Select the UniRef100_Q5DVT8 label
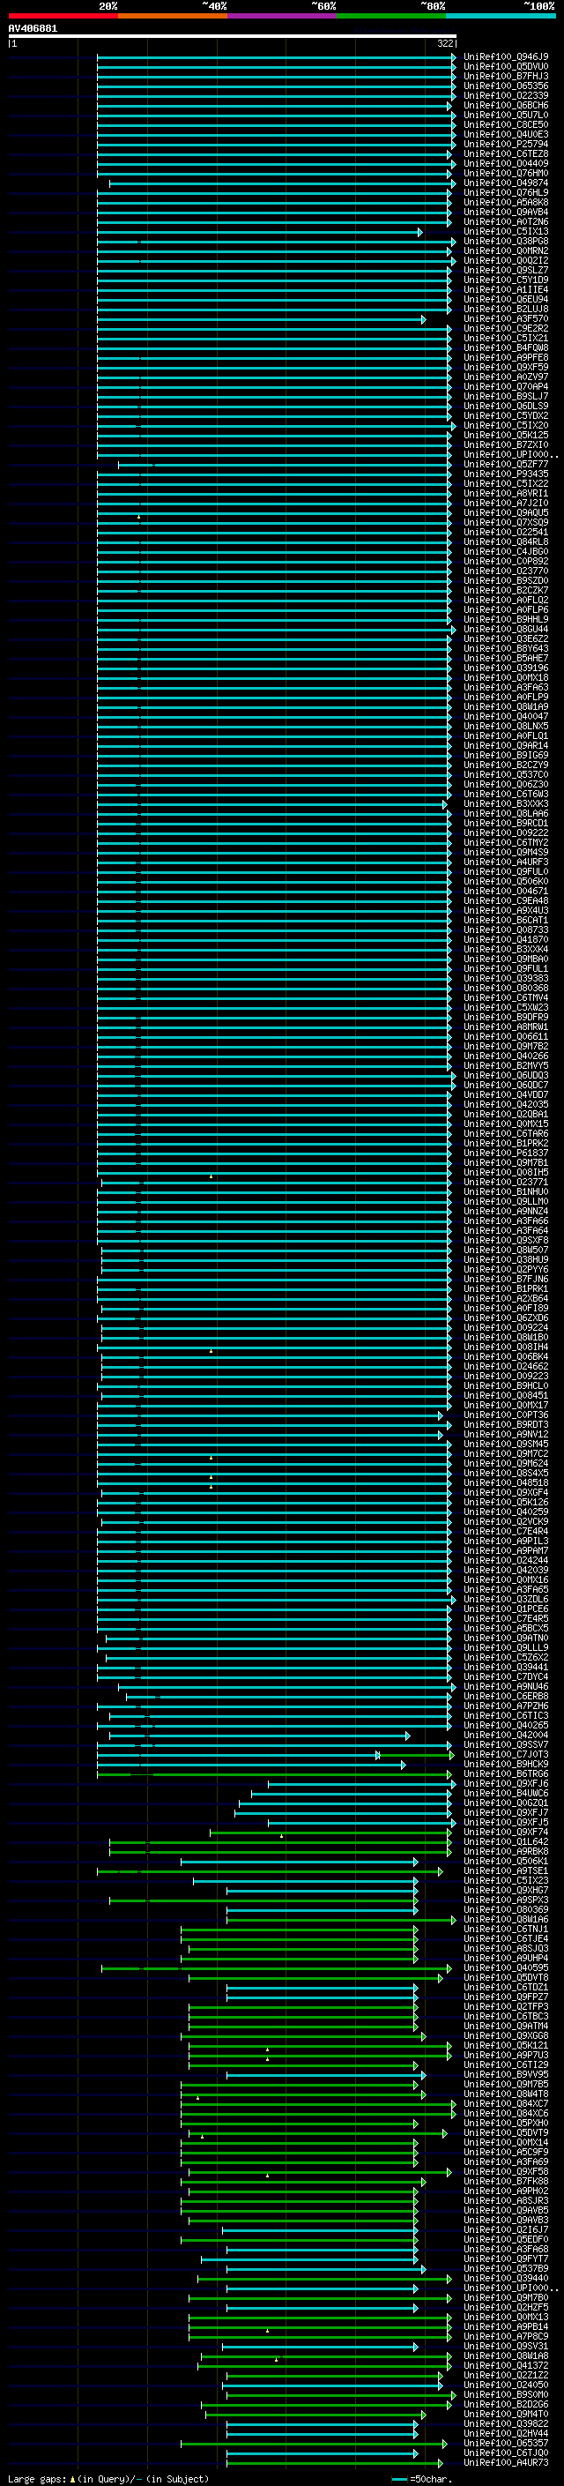This screenshot has width=564, height=2486. 505,1977
